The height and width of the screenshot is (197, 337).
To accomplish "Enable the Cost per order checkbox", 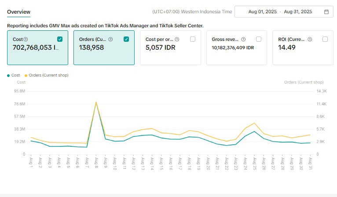I will coord(193,39).
